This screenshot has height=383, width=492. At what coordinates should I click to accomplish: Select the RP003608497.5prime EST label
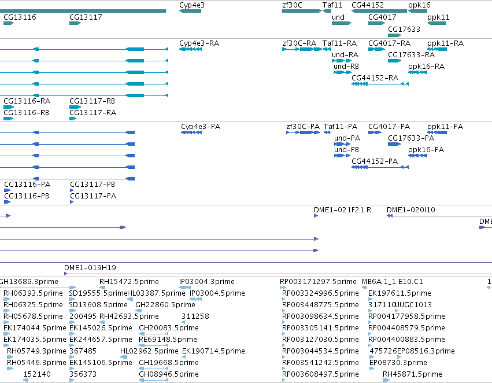click(x=320, y=374)
